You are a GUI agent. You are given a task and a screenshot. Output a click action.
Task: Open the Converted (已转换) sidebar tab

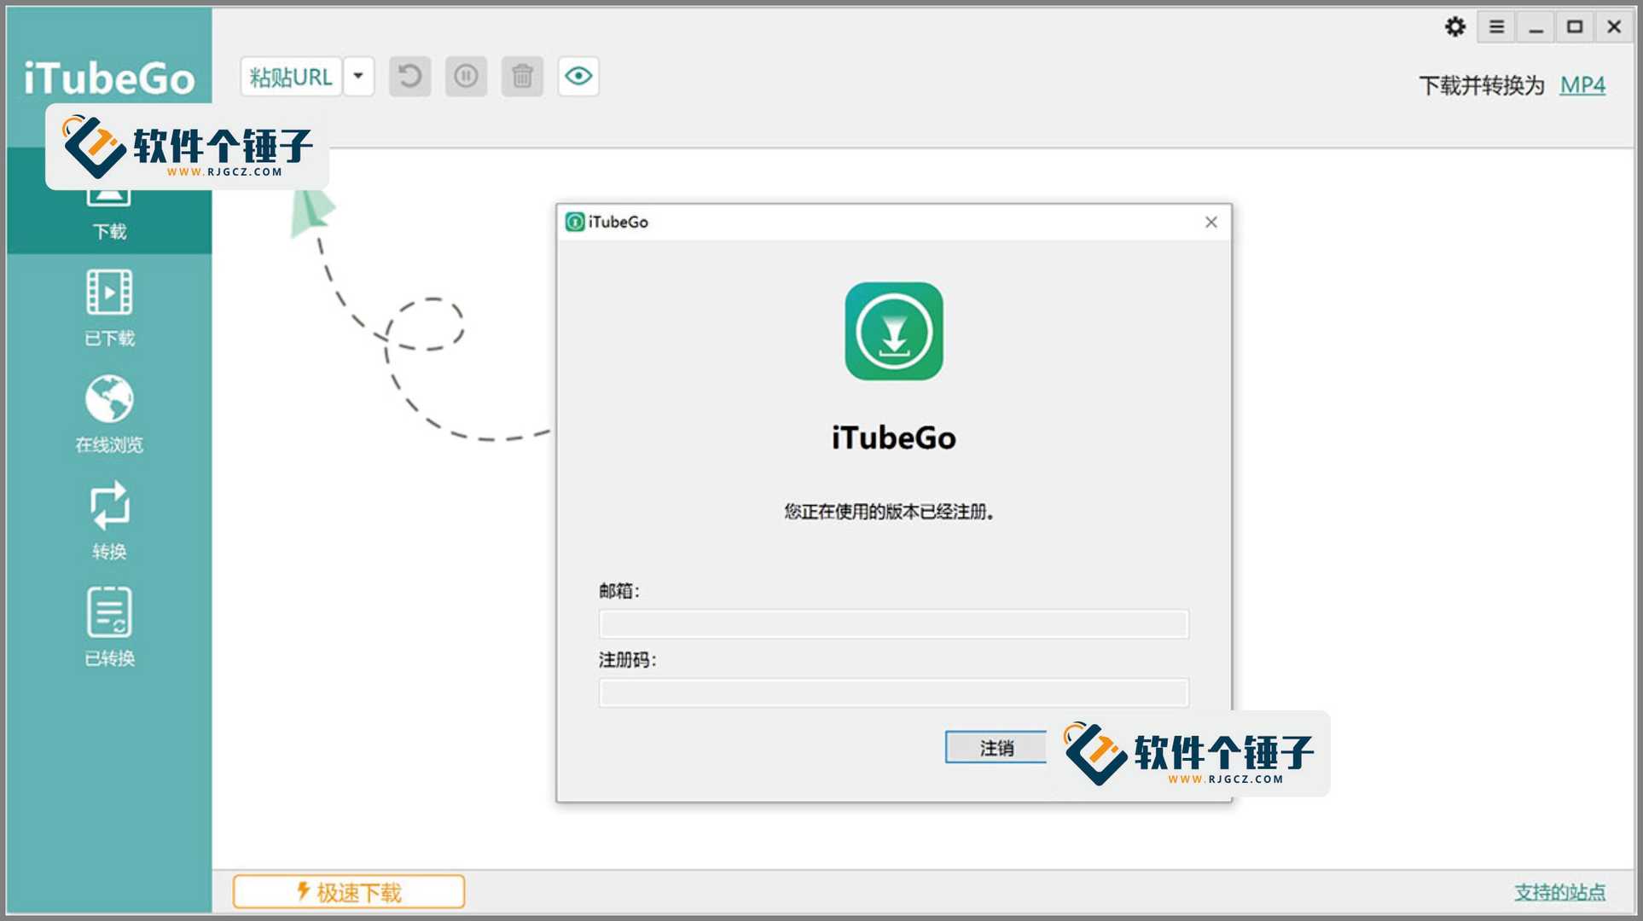109,628
